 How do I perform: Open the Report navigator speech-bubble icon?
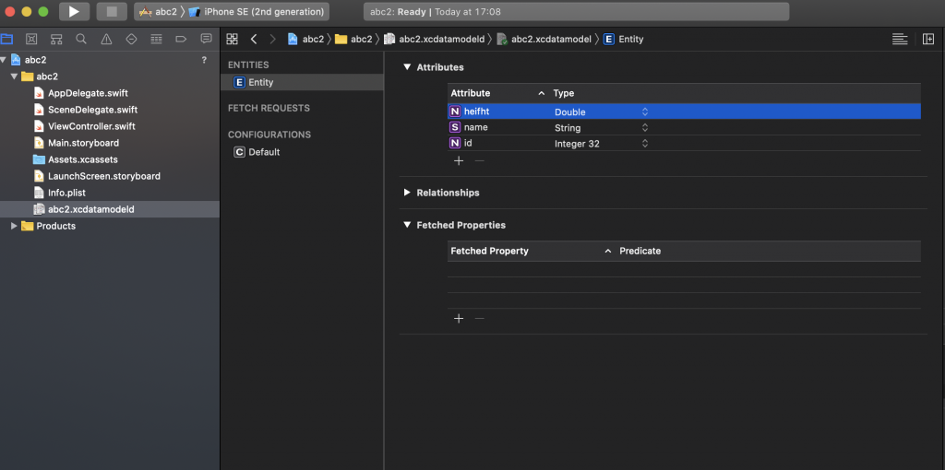click(x=206, y=39)
